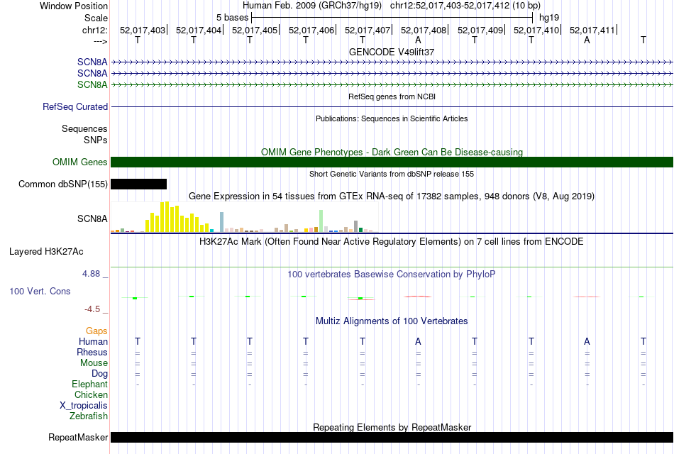Click the H3K27Ac Mark ENCODE track title
674x454 pixels.
tap(392, 241)
